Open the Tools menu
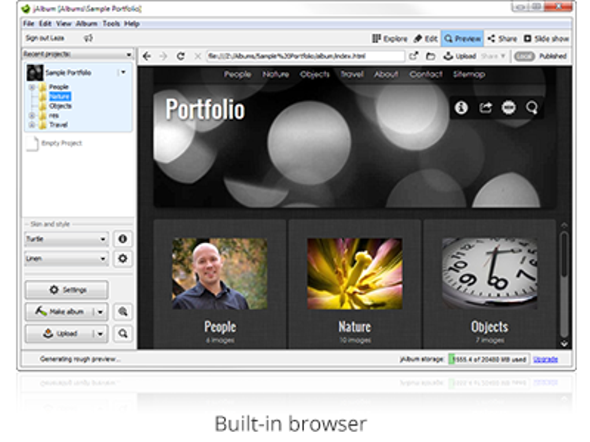 112,24
